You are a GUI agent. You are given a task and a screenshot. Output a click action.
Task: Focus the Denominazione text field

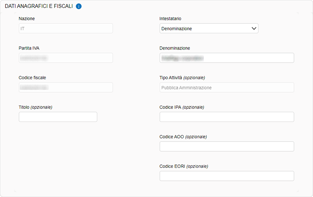point(227,58)
